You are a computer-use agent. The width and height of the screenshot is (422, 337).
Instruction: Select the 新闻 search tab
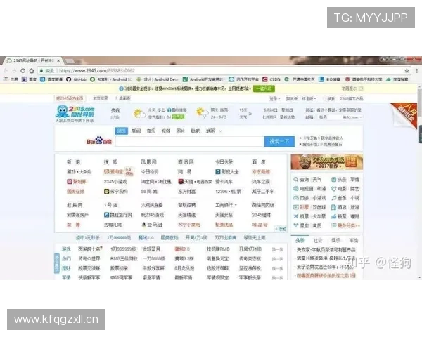pyautogui.click(x=136, y=131)
